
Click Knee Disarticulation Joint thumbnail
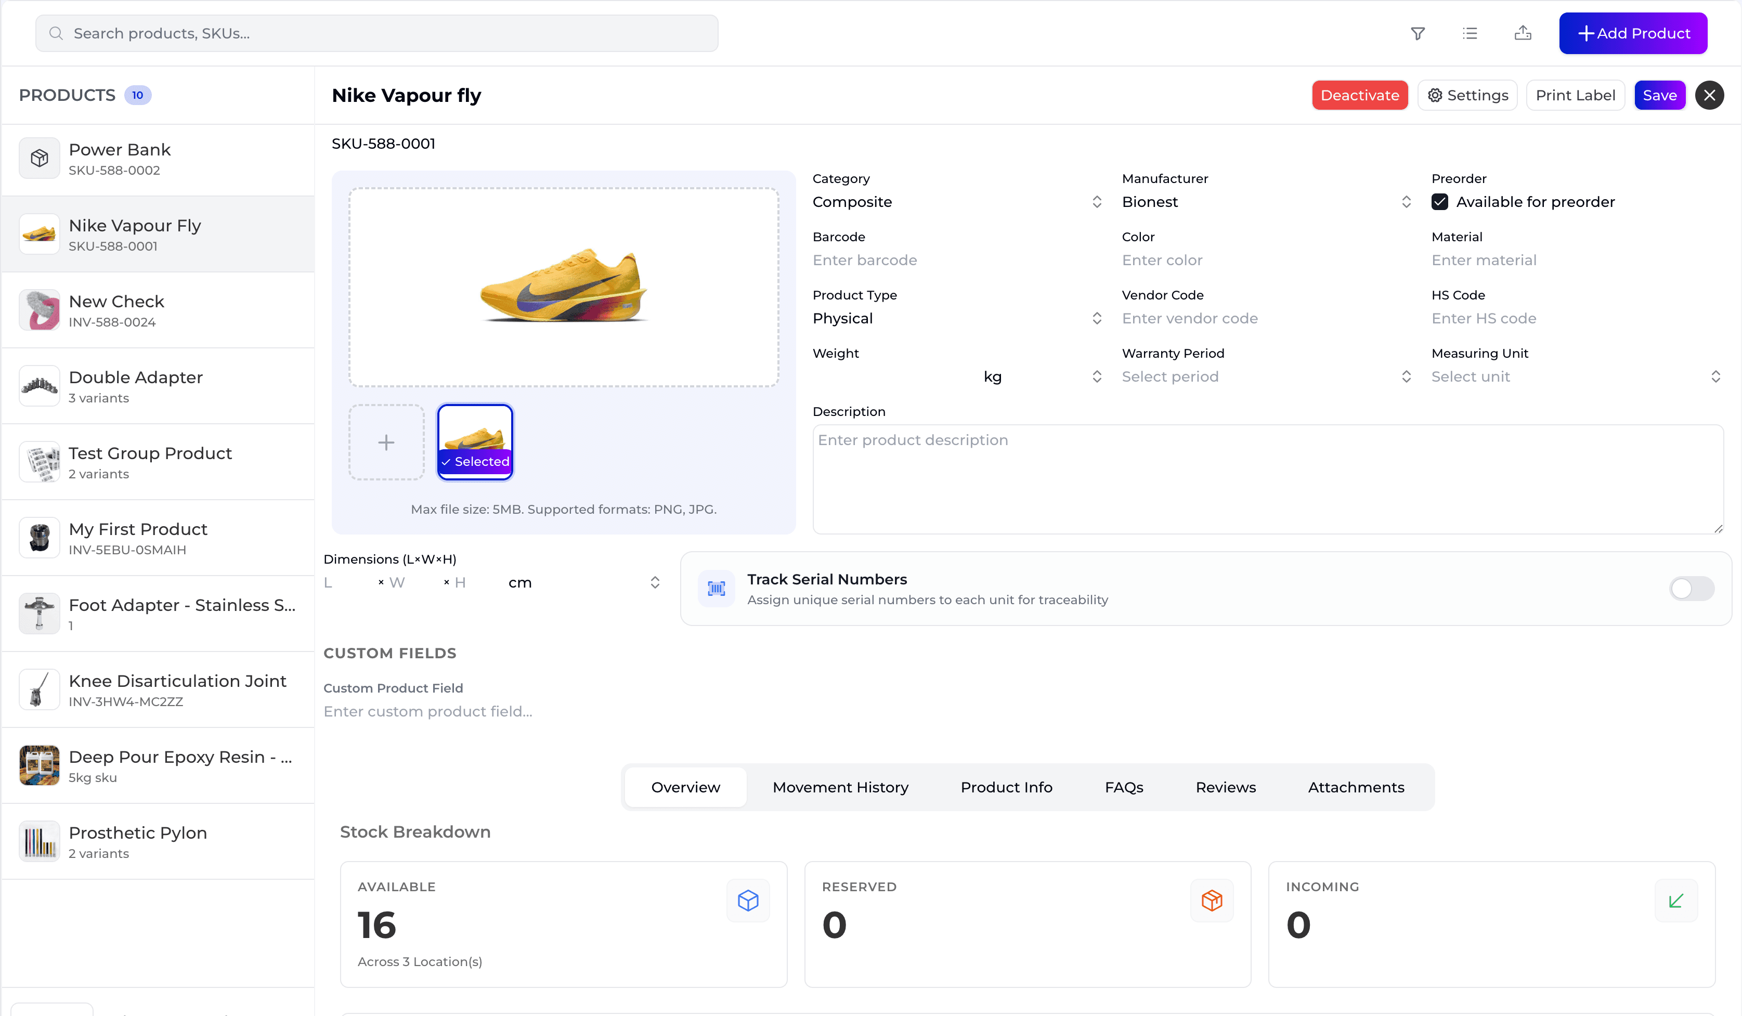(x=40, y=690)
